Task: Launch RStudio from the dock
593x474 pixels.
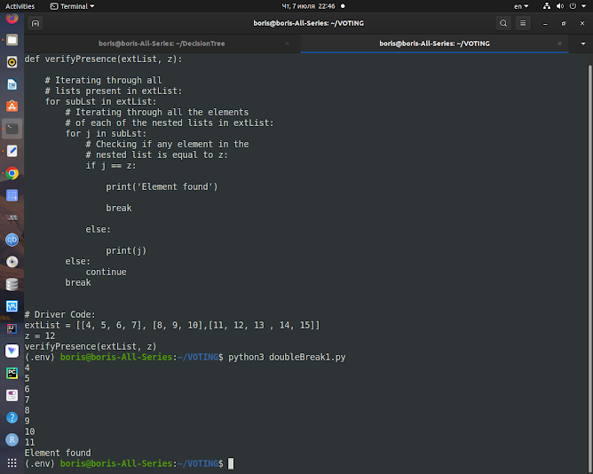Action: 12,439
